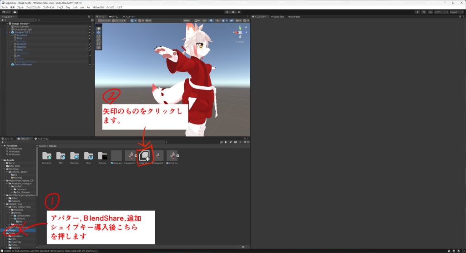466x253 pixels.
Task: Open the File menu
Action: click(x=5, y=7)
